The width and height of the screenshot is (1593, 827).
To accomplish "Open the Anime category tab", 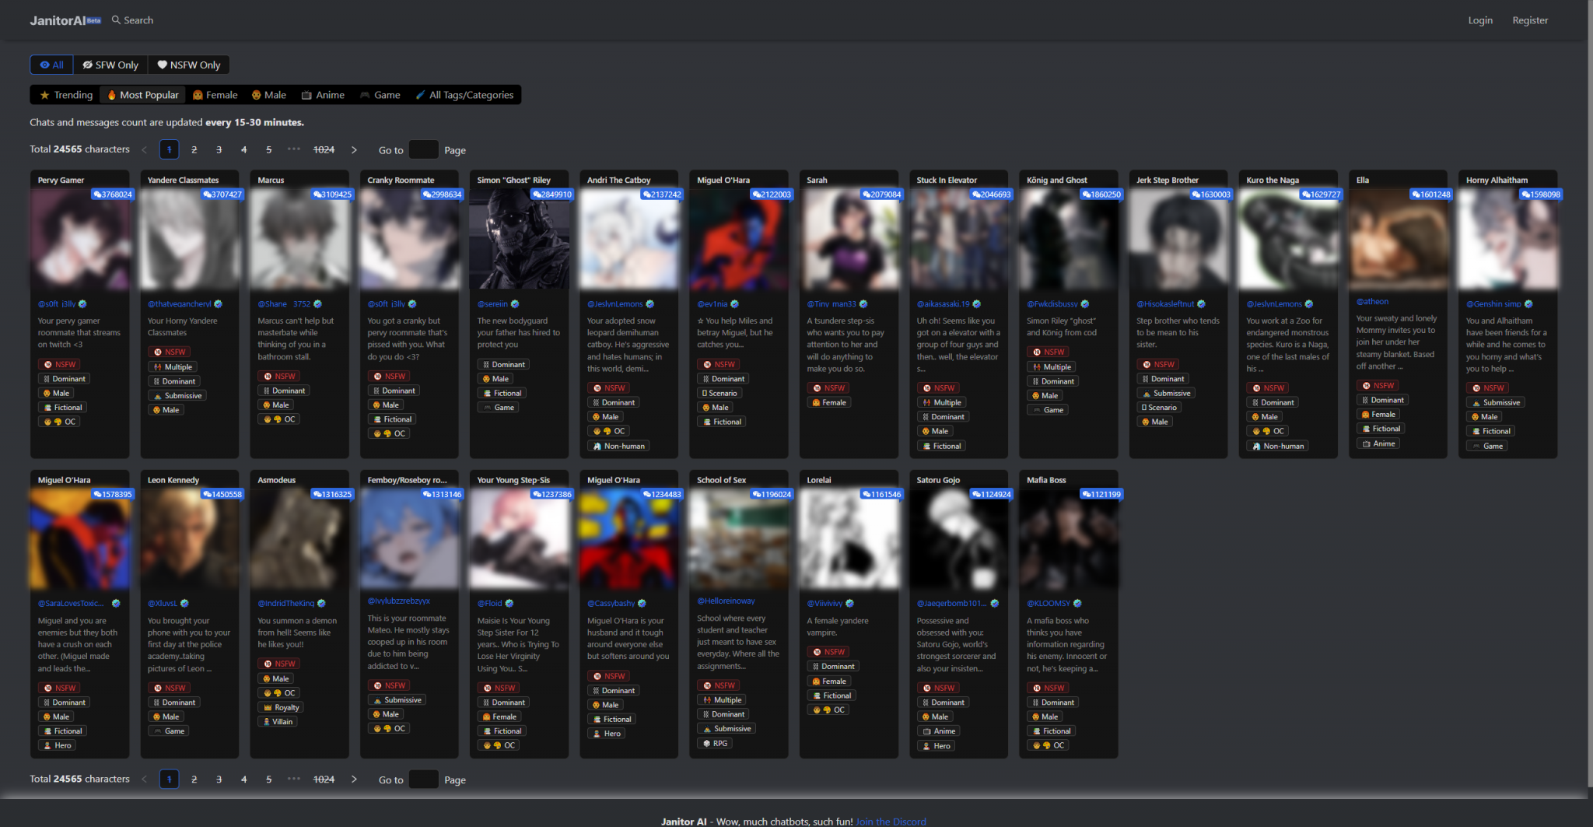I will (323, 96).
